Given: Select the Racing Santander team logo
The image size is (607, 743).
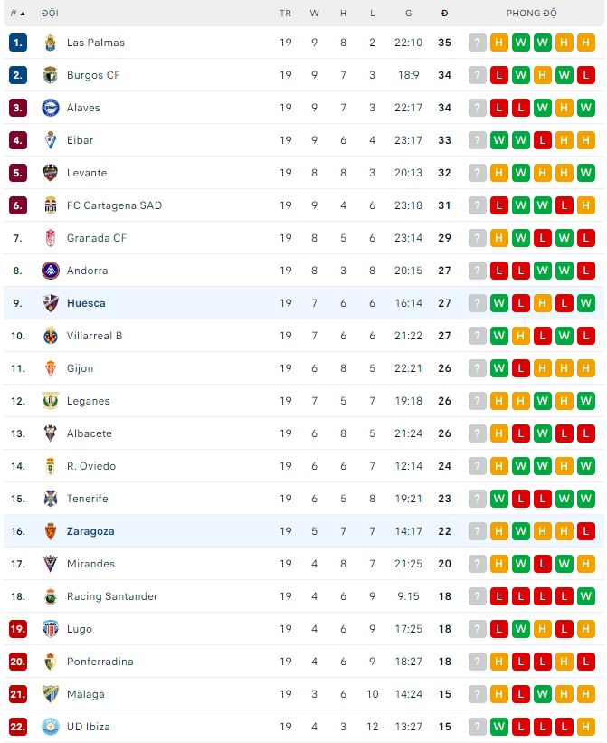Looking at the screenshot, I should coord(50,596).
